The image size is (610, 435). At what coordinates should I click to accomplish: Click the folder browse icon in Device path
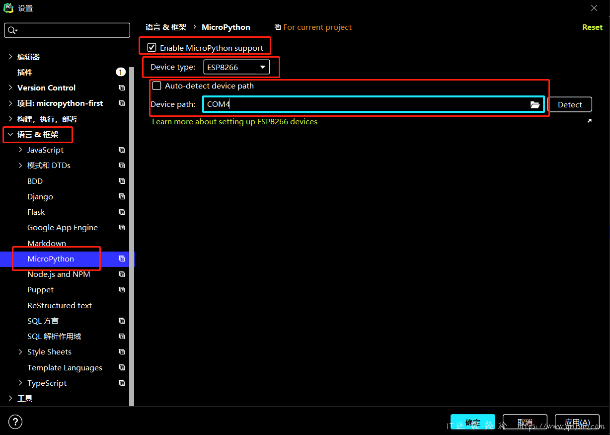tap(534, 104)
